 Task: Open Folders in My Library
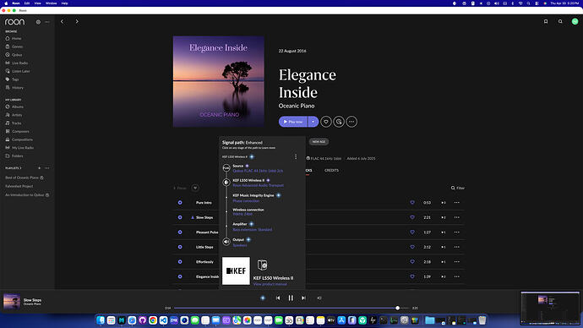click(14, 156)
